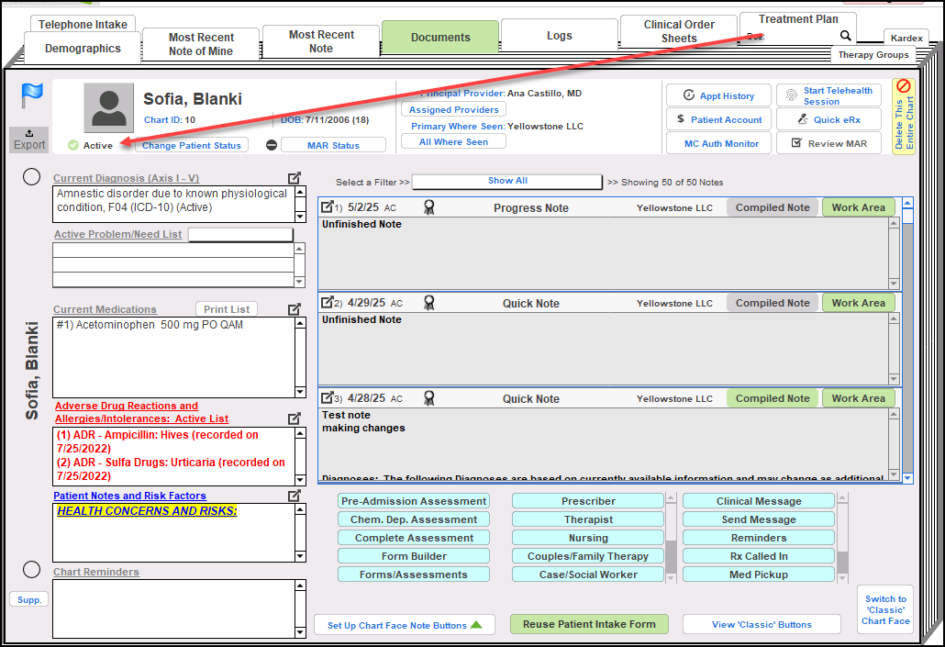
Task: Open the 5/2/25 Progress Note pop-out icon
Action: click(327, 207)
